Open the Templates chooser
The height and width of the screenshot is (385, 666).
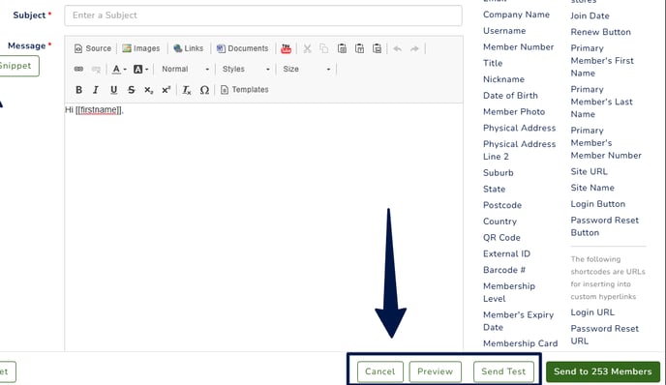pos(244,90)
